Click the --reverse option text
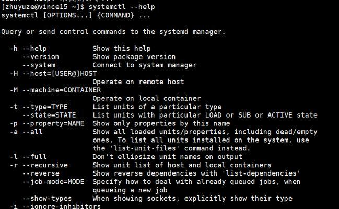The image size is (339, 209). (41, 173)
